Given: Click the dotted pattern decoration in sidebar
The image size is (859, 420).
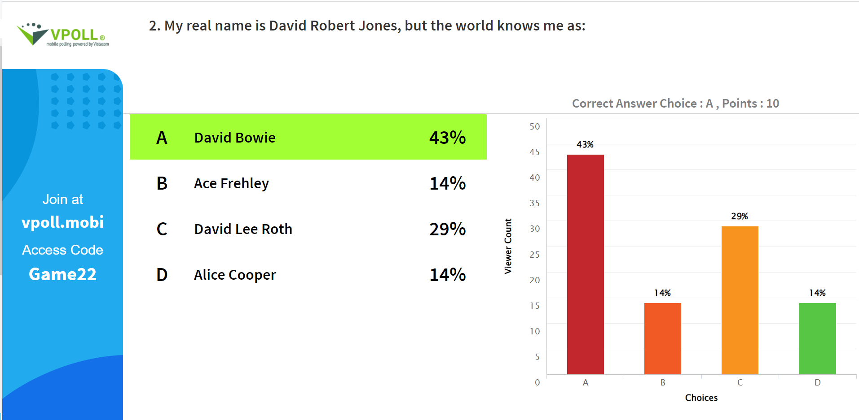Looking at the screenshot, I should 86,101.
